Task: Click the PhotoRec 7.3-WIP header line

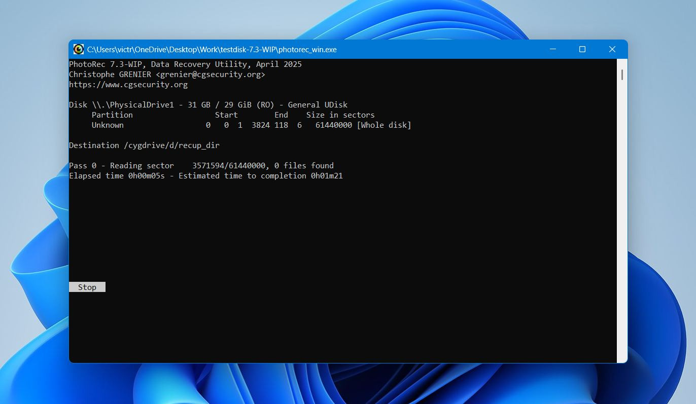Action: point(185,64)
